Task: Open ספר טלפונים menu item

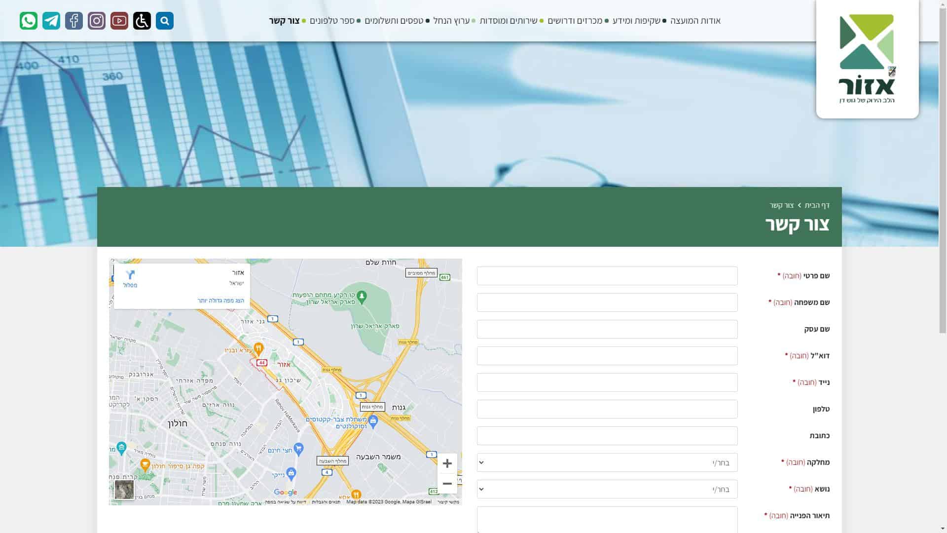Action: pyautogui.click(x=332, y=21)
